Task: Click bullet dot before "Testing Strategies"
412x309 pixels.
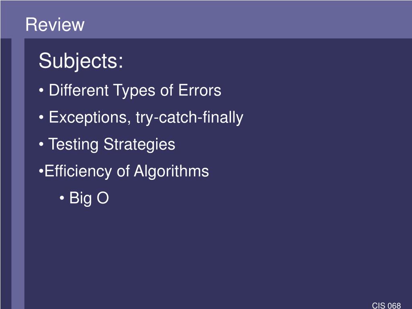Action: pos(41,144)
